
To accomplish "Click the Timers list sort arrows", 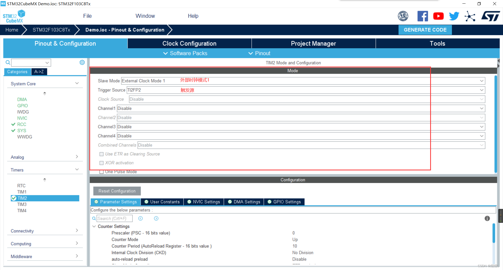I will [x=45, y=180].
